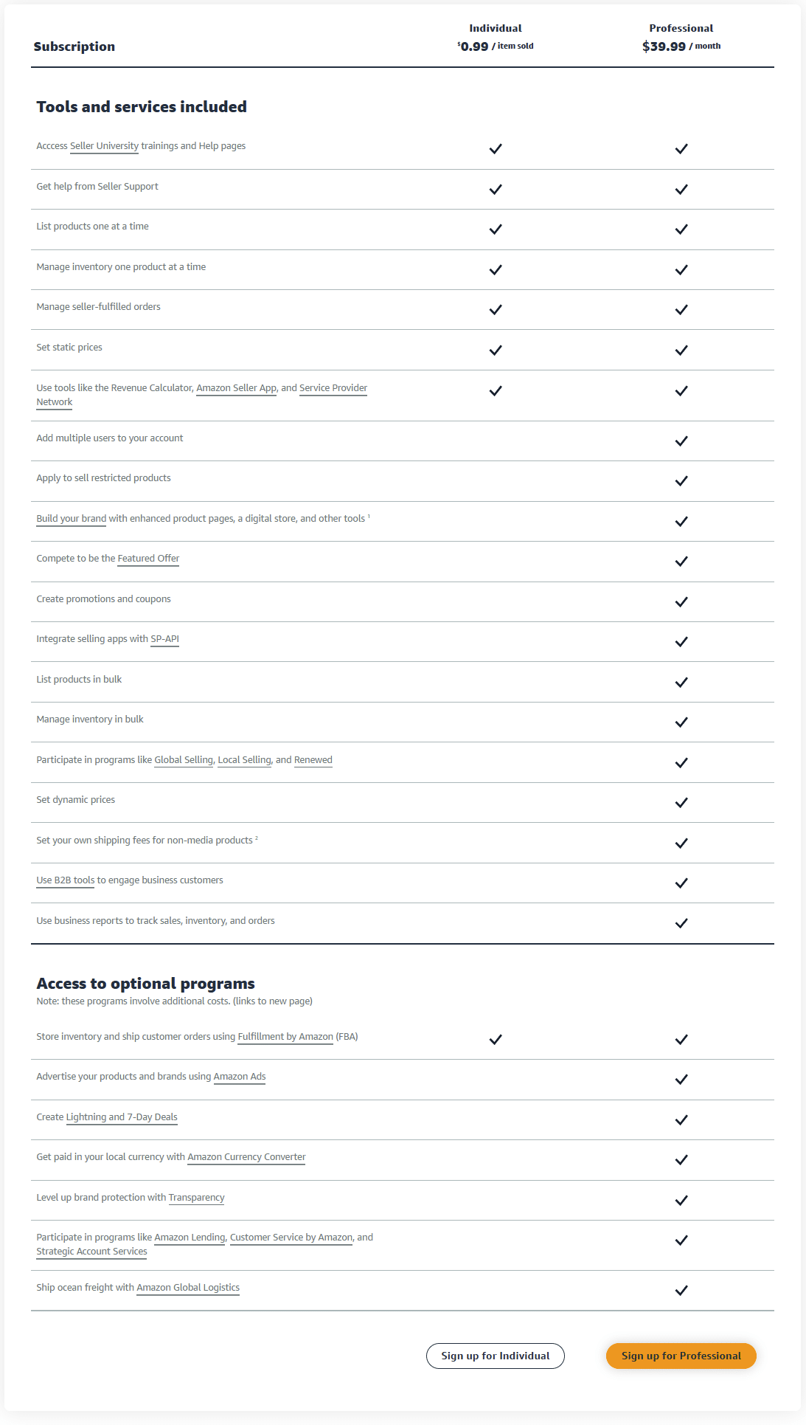Open the Renewed program link
Image resolution: width=806 pixels, height=1425 pixels.
click(x=313, y=759)
